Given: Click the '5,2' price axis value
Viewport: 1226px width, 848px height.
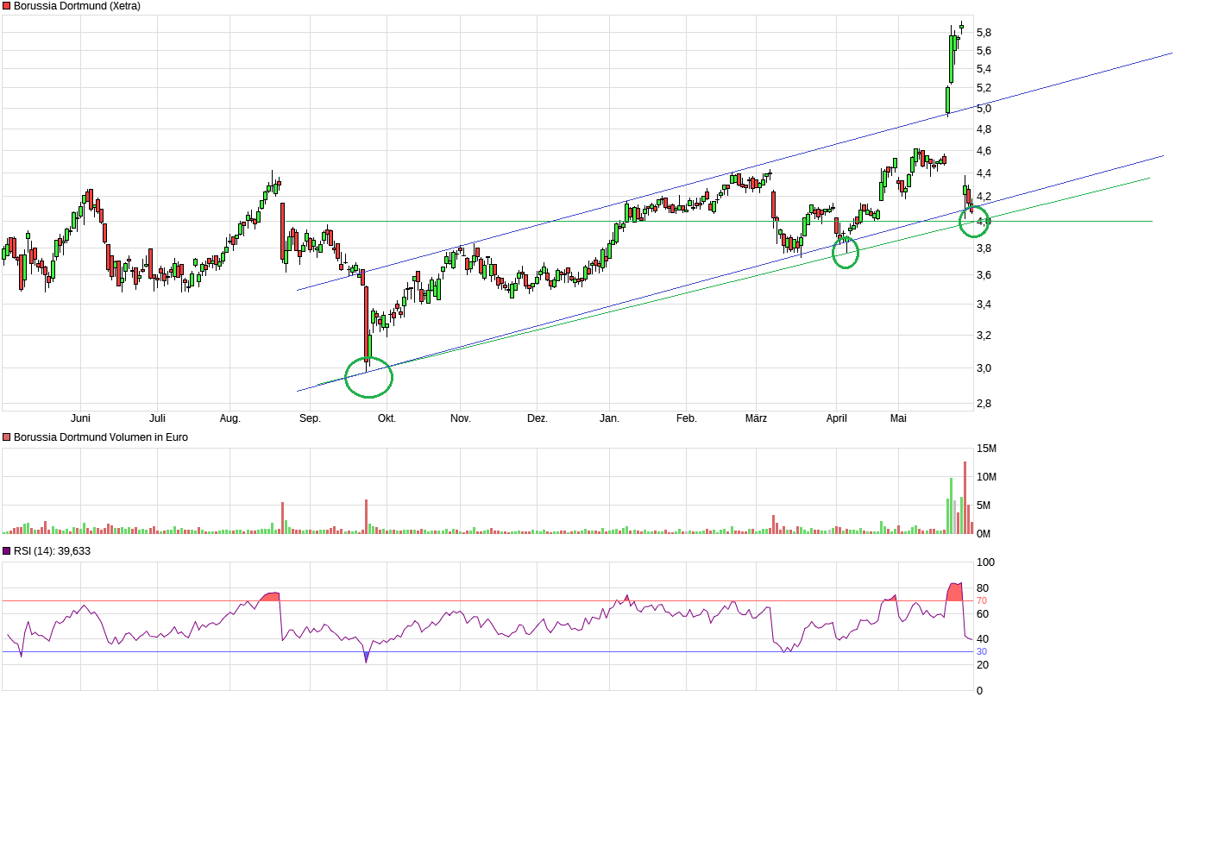Looking at the screenshot, I should [984, 88].
